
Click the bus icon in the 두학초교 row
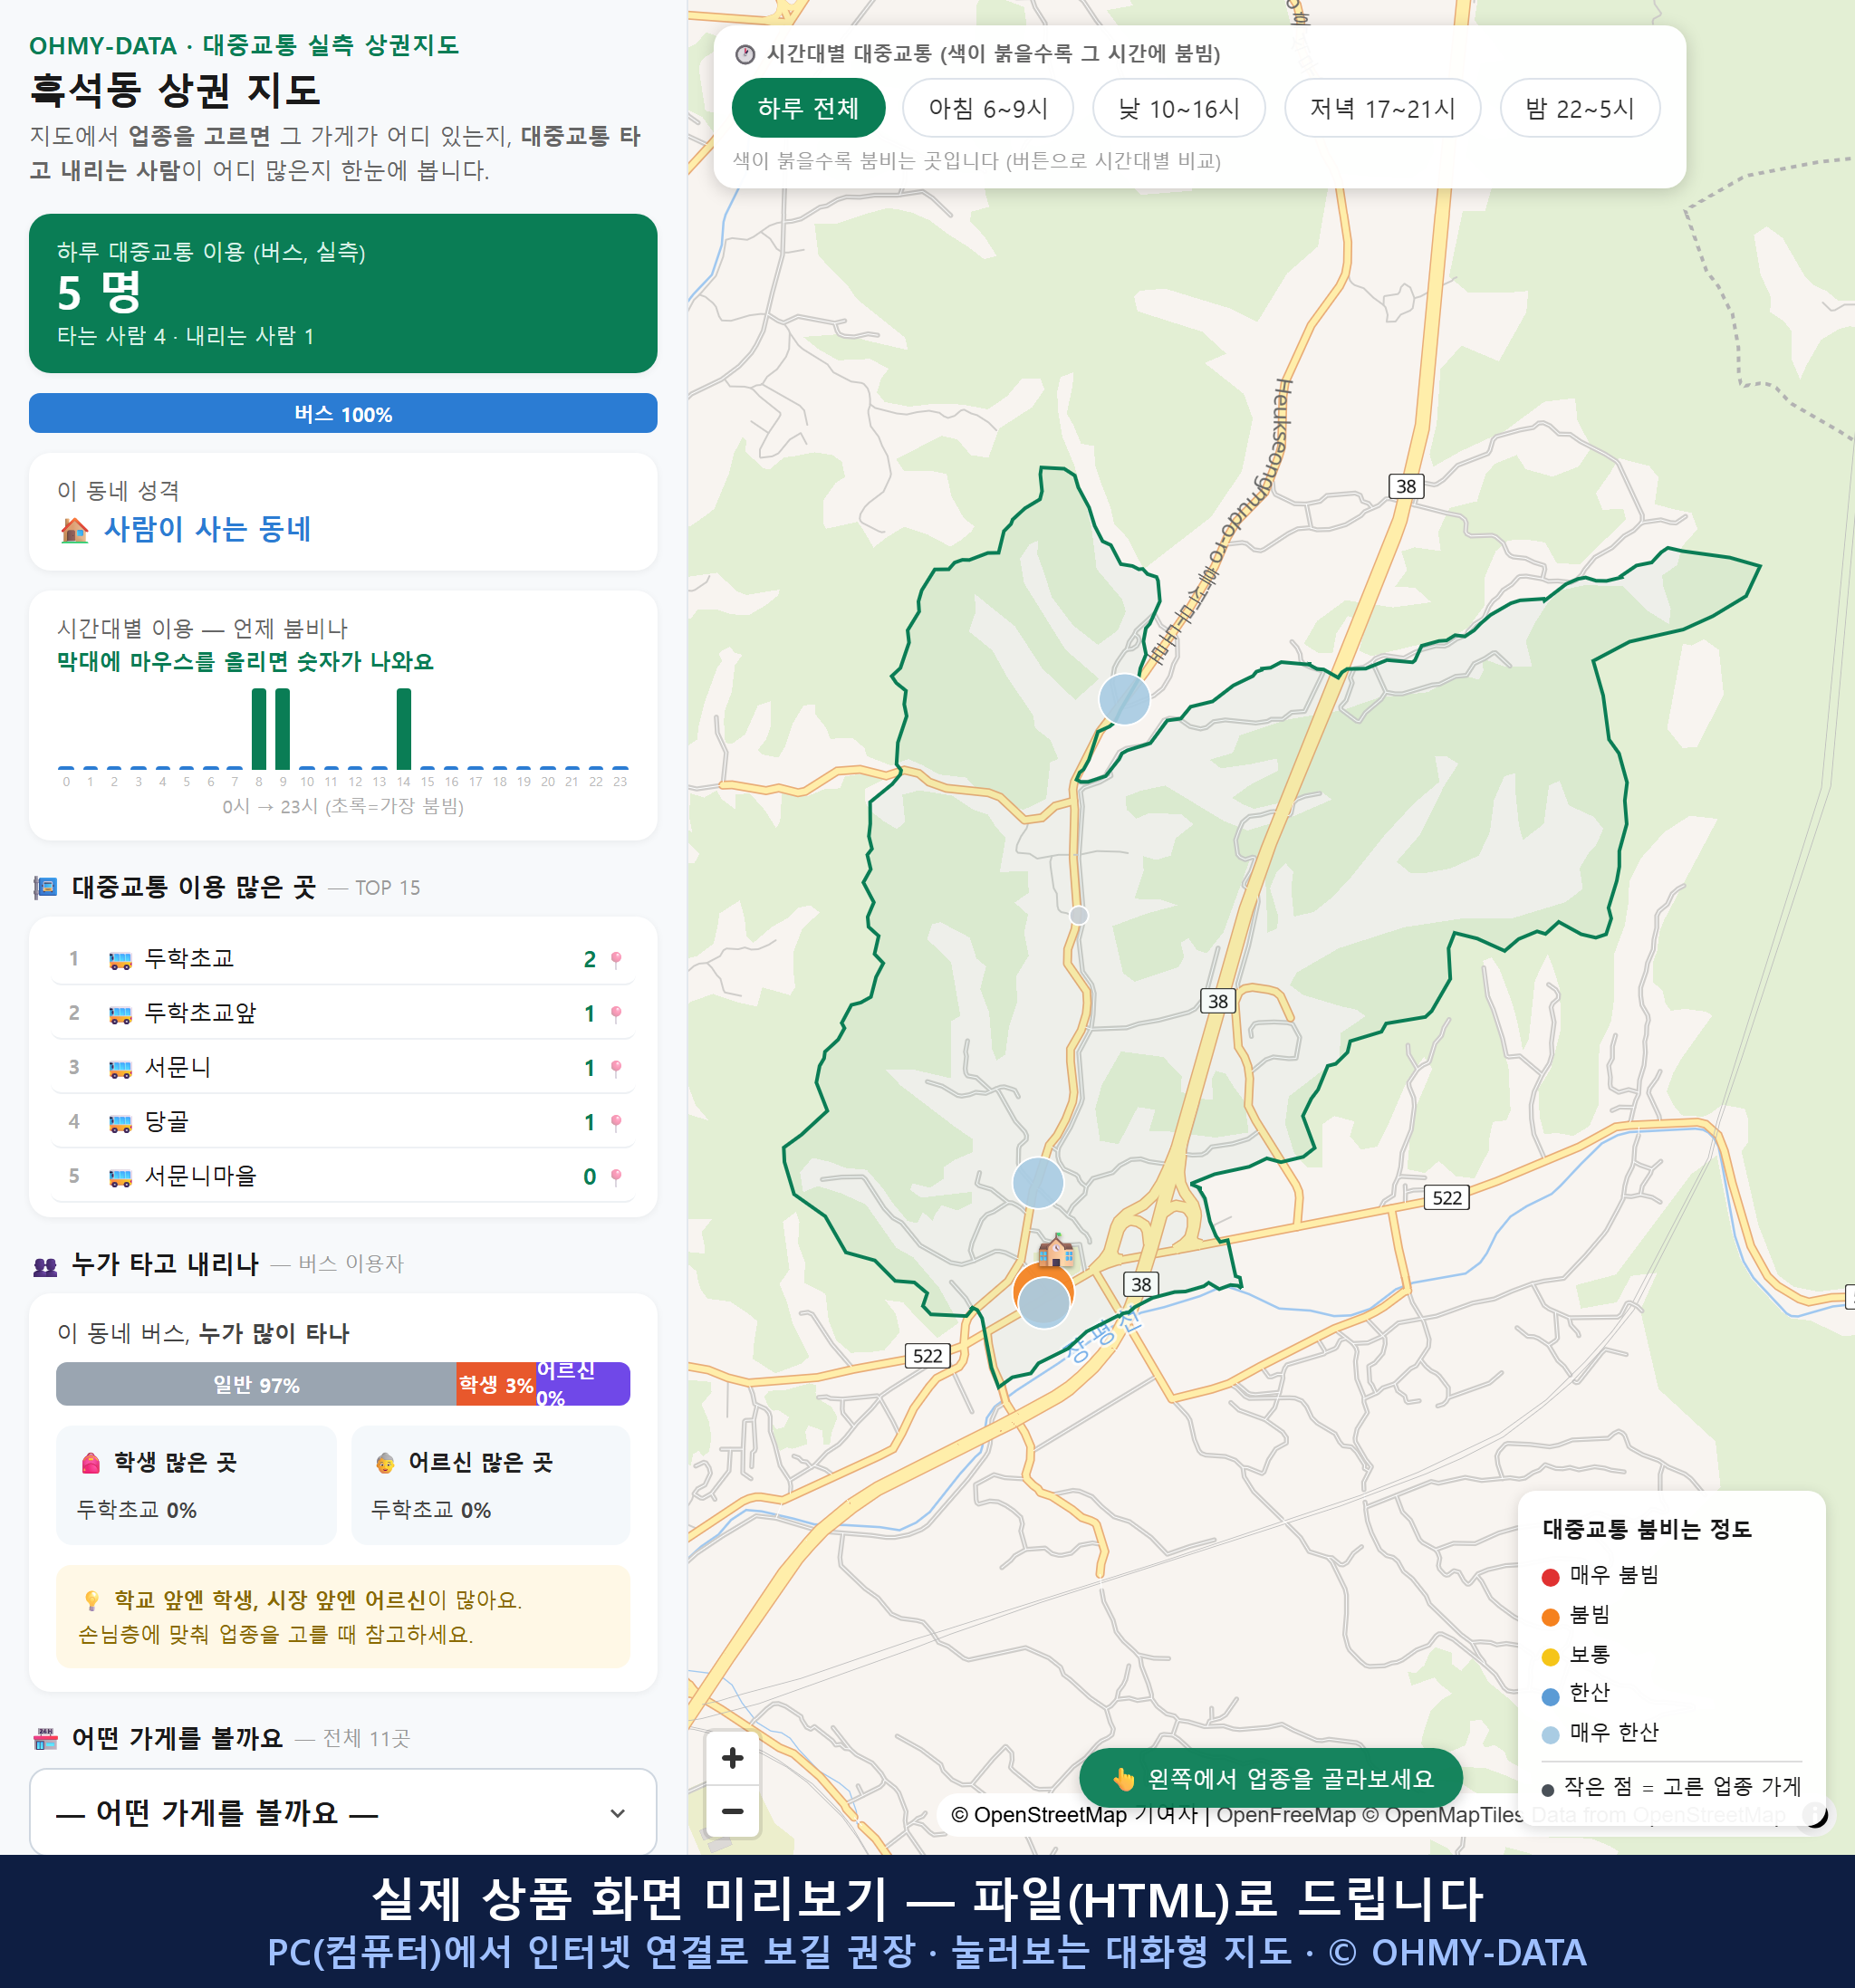click(x=120, y=960)
